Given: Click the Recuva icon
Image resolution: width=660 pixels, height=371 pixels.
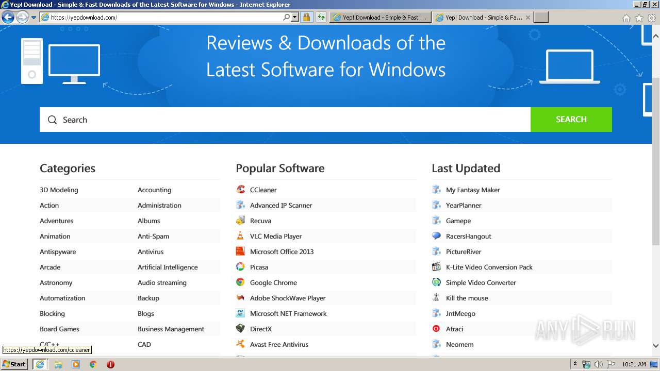Looking at the screenshot, I should pyautogui.click(x=240, y=221).
